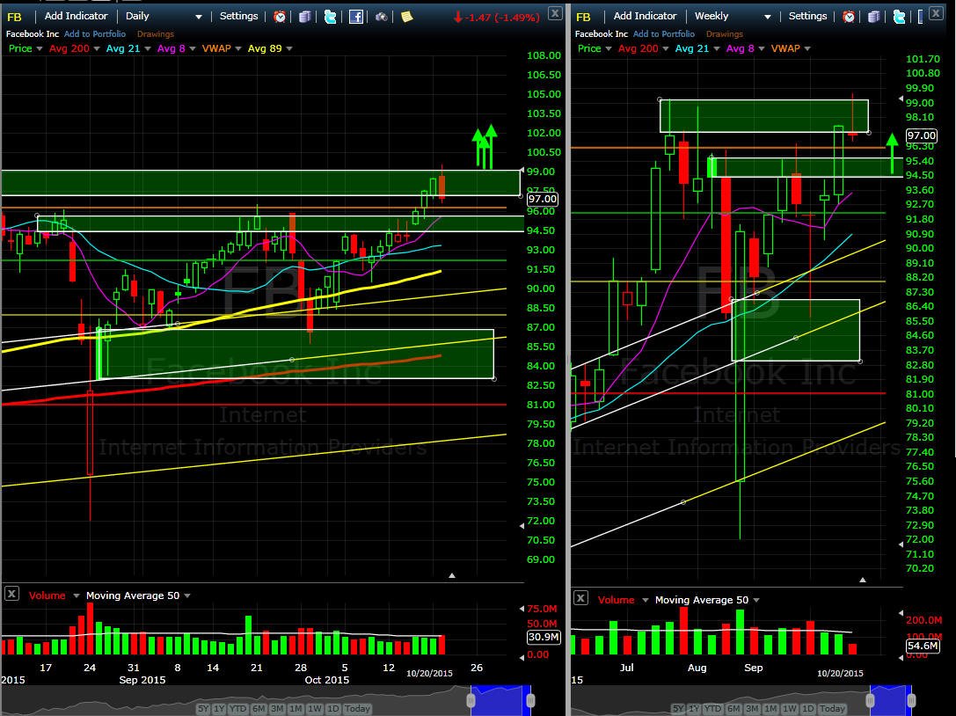
Task: Select Today range in Weekly chart
Action: [x=832, y=709]
